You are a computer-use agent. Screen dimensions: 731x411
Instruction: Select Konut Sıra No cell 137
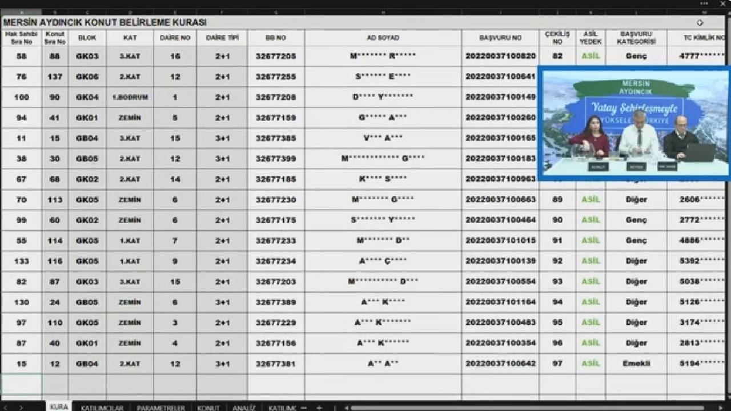click(55, 76)
